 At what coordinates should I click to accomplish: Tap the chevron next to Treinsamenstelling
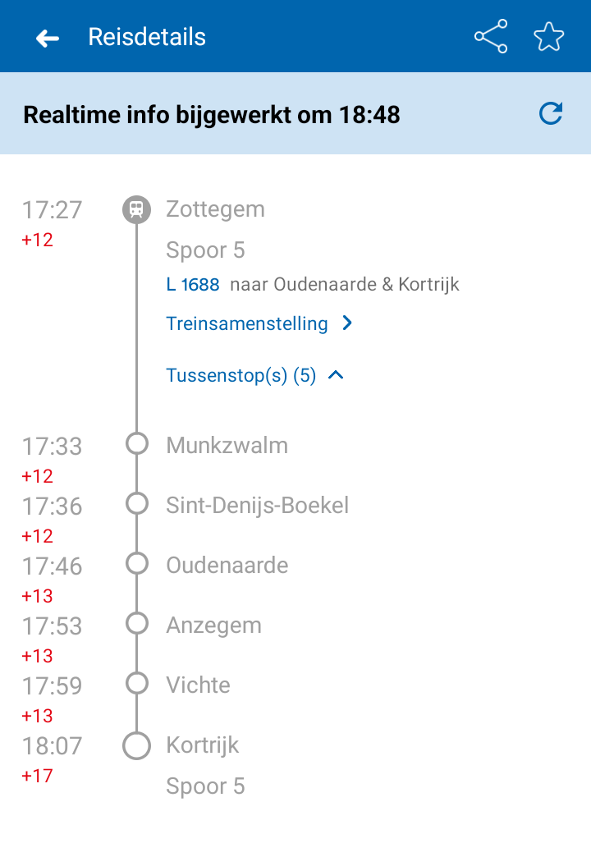click(x=347, y=323)
